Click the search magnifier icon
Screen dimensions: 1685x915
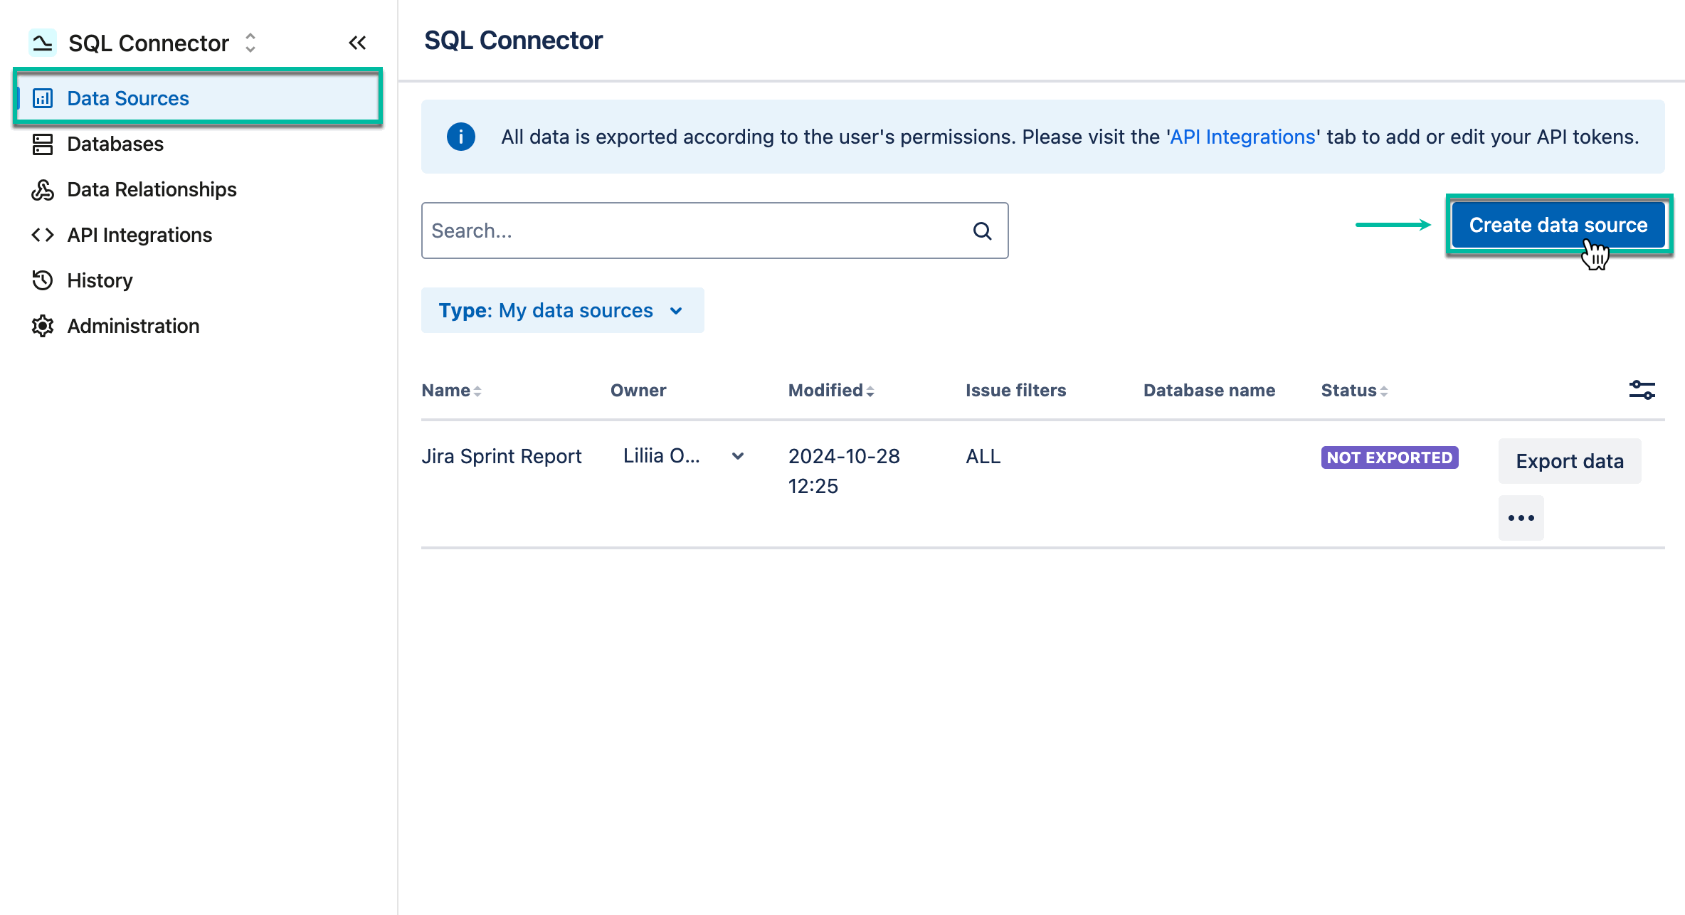click(981, 231)
